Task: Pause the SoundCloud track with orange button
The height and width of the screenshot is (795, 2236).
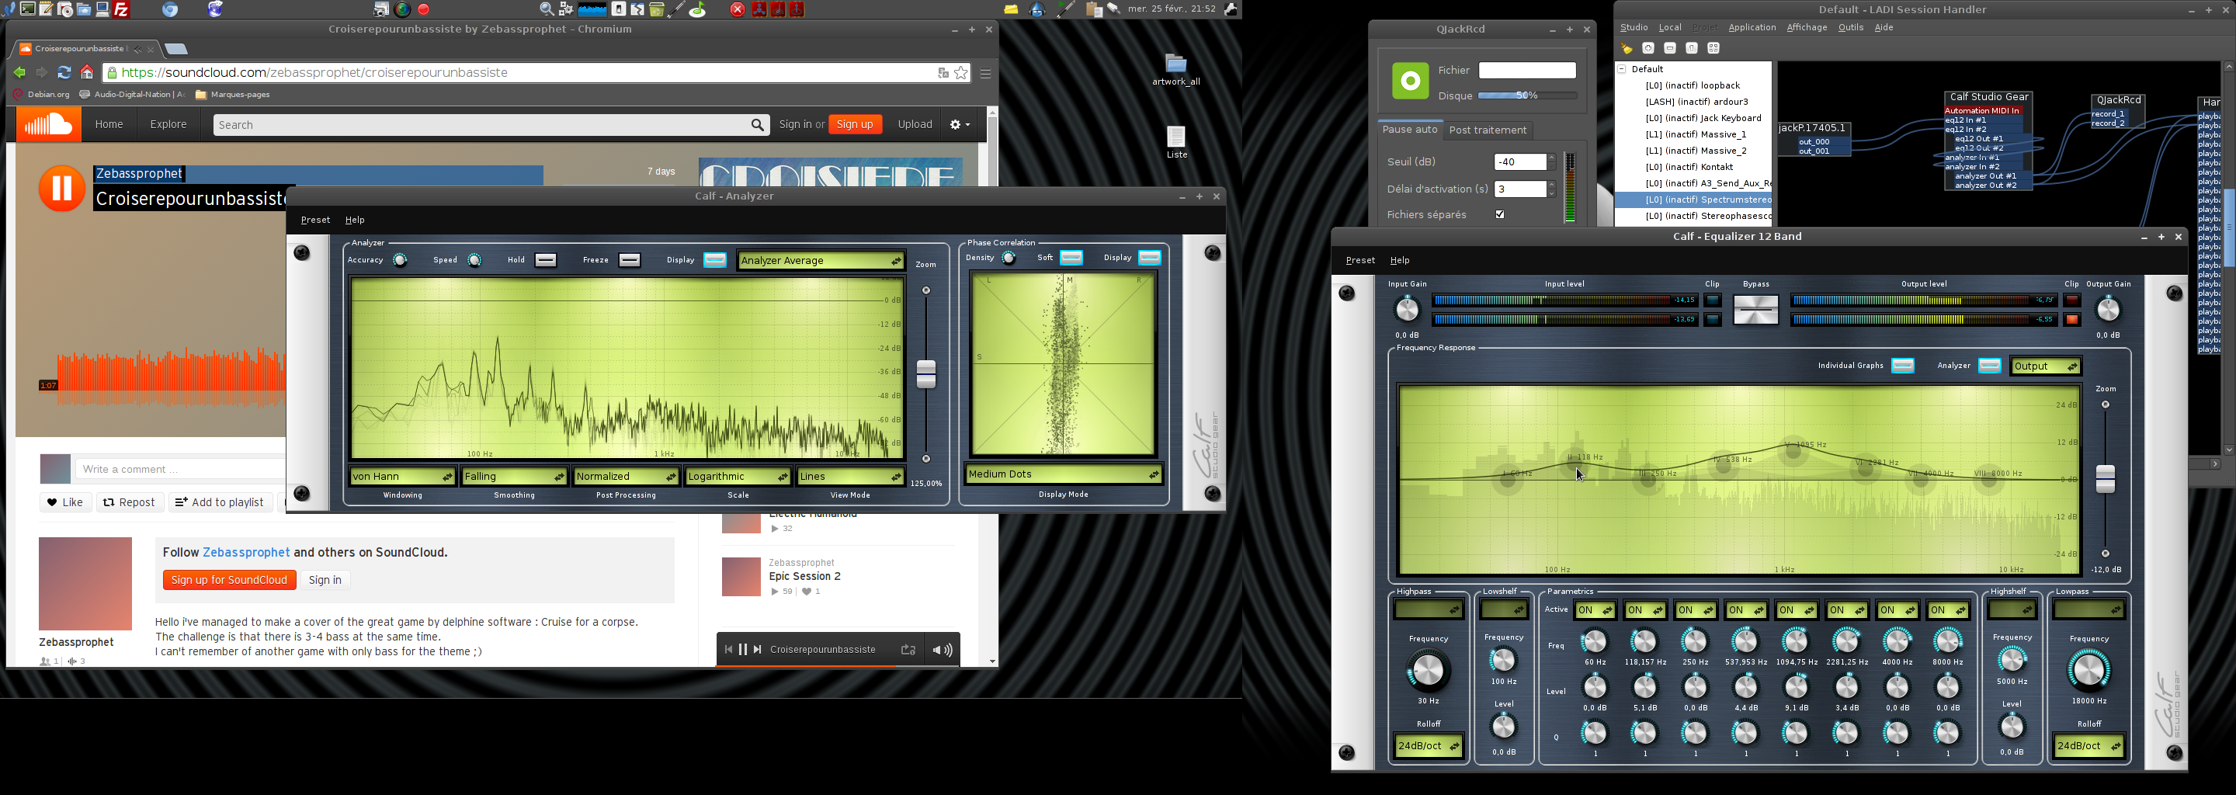Action: [61, 189]
